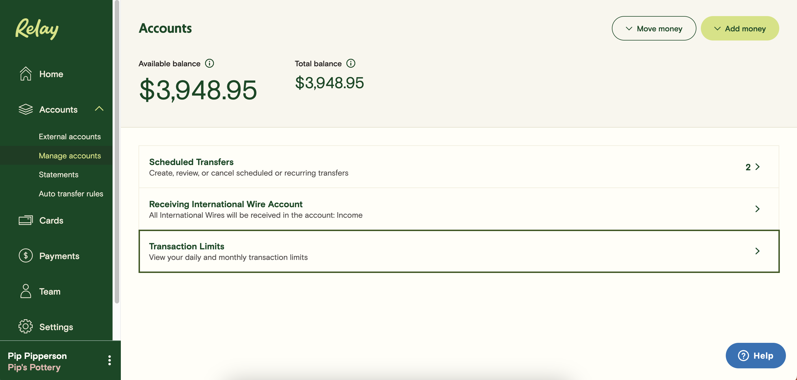Go to External accounts in sidebar
The width and height of the screenshot is (797, 380).
[69, 136]
